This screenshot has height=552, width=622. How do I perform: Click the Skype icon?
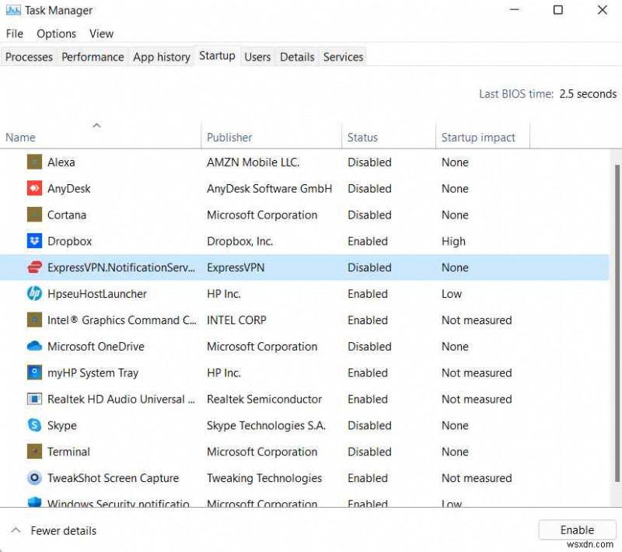coord(34,425)
